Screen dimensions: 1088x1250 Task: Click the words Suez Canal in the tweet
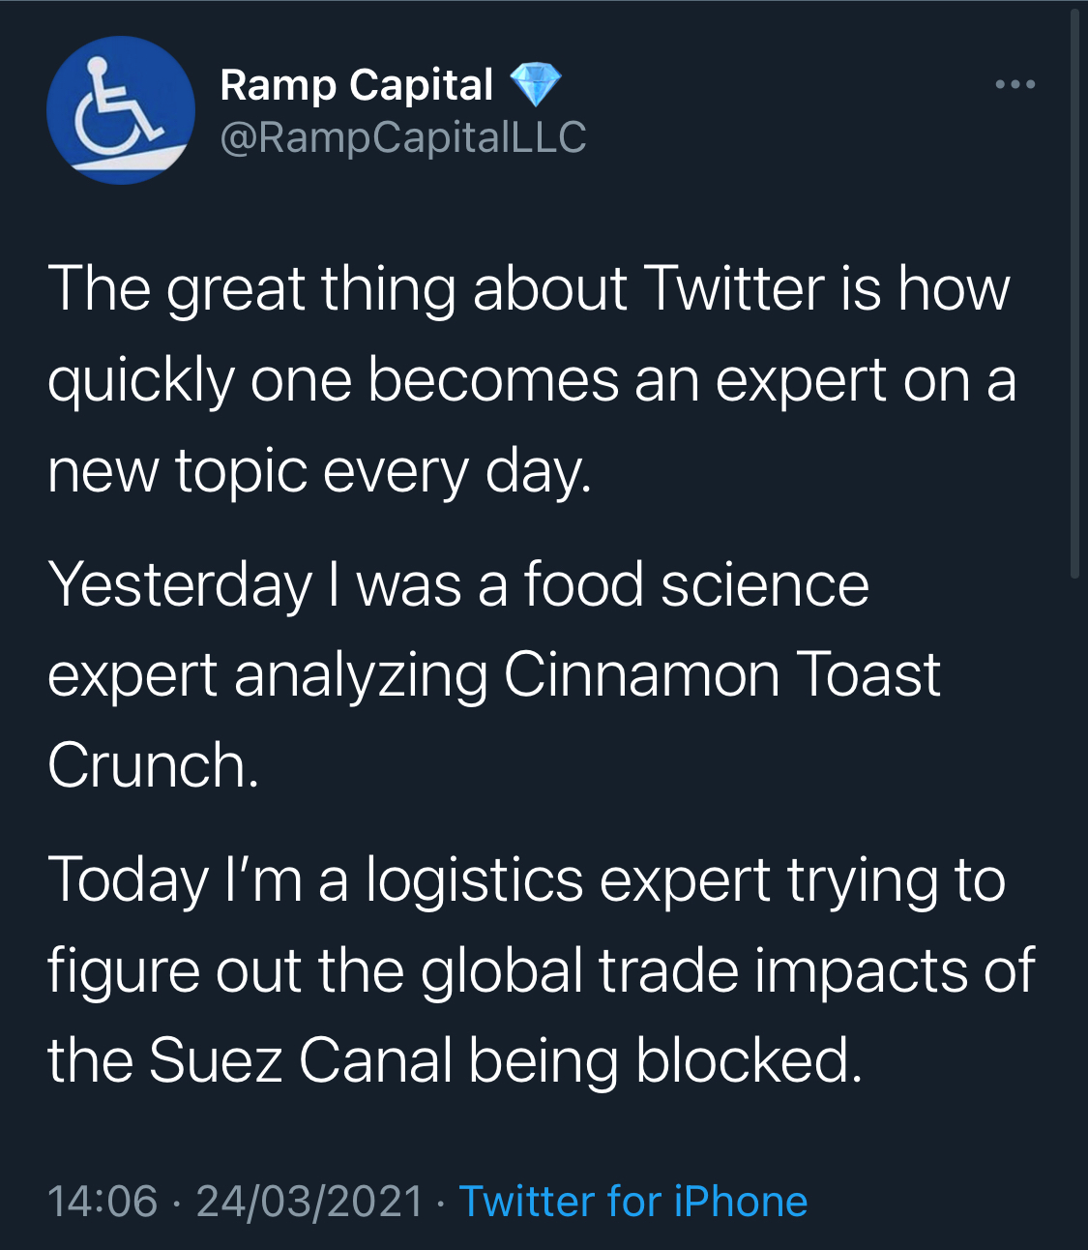tap(301, 1060)
